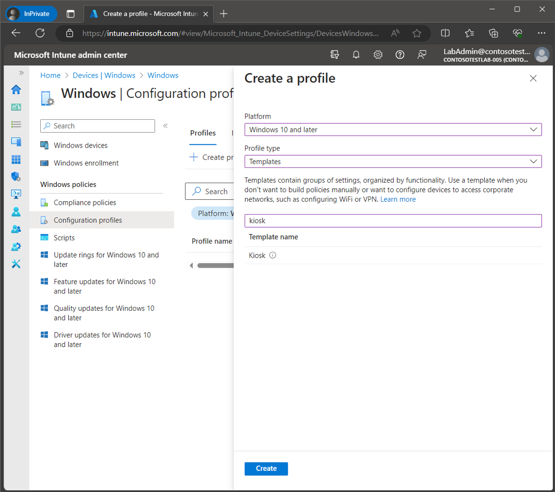This screenshot has width=555, height=492.
Task: Open the Dashboard chart icon in left rail
Action: pyautogui.click(x=16, y=107)
